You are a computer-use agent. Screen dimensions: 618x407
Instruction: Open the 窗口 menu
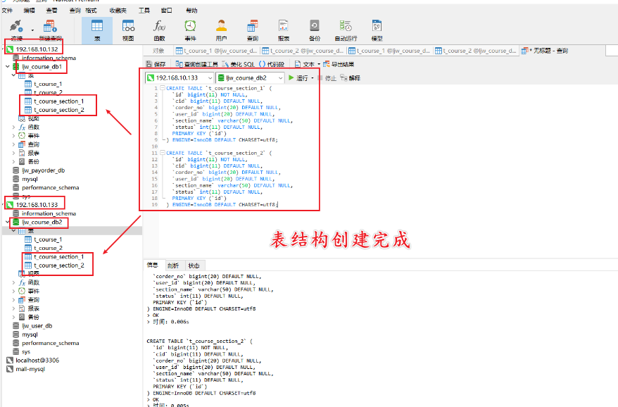click(x=167, y=11)
